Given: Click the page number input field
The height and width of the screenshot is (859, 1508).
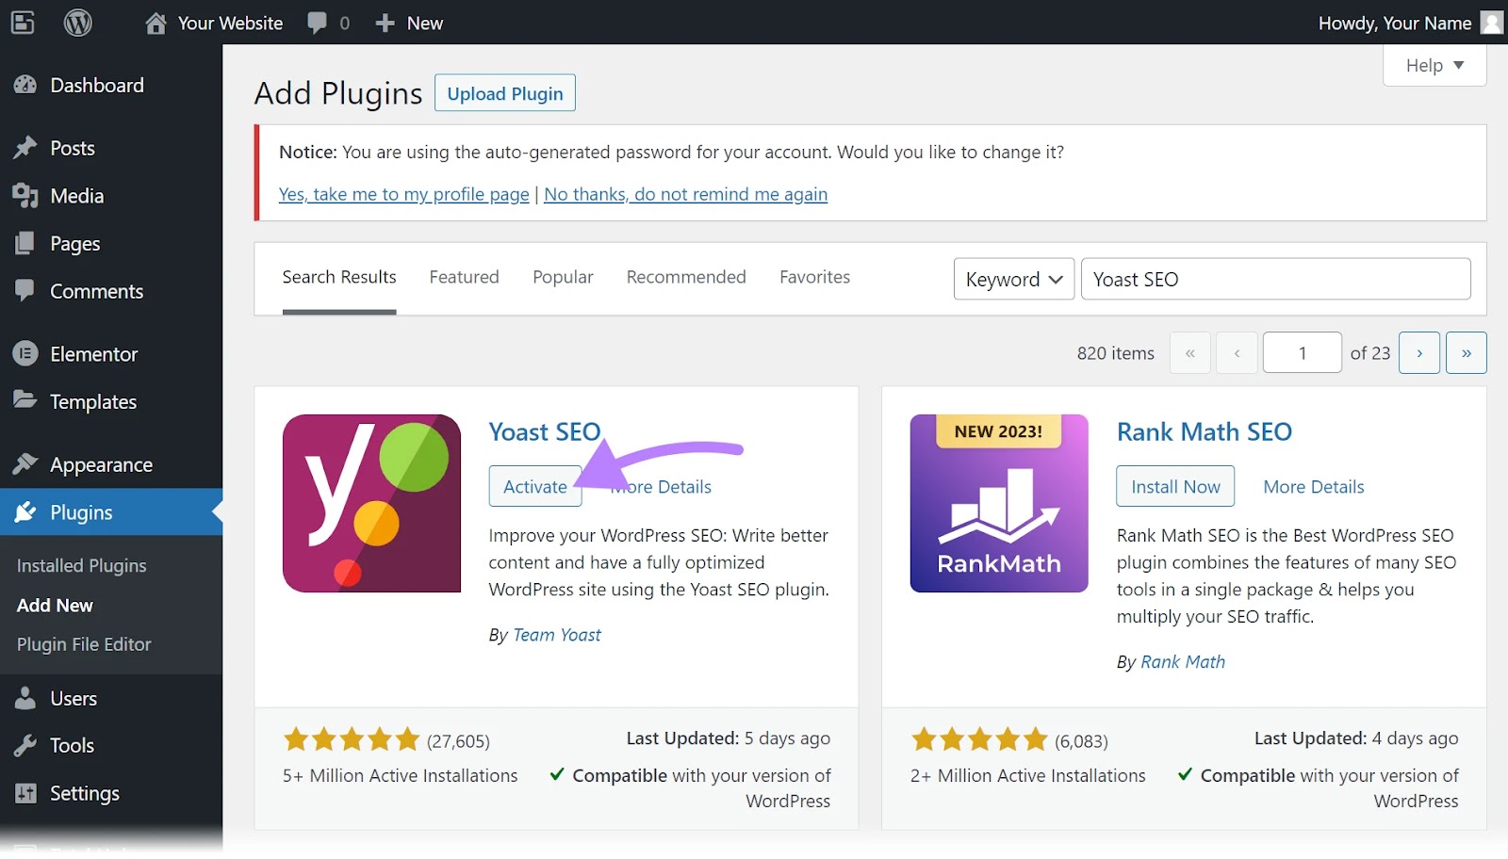Looking at the screenshot, I should (1302, 352).
